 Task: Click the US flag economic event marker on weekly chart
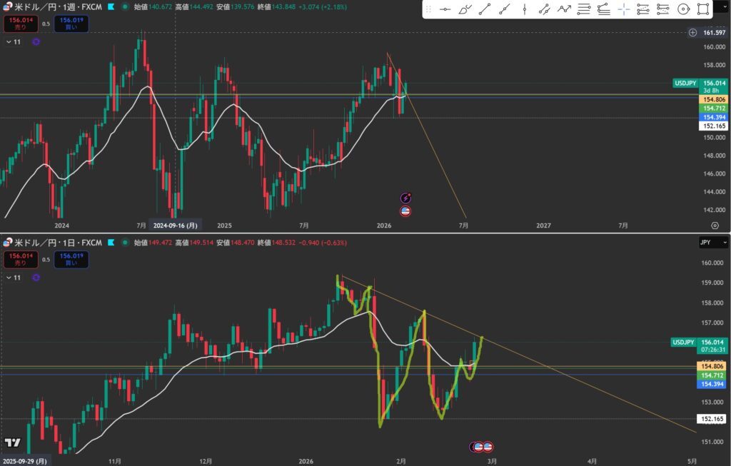point(405,211)
